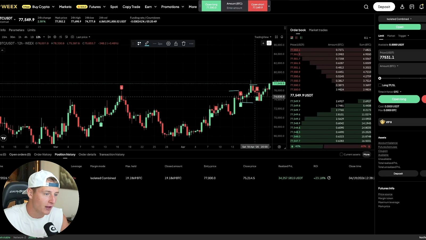Click quick Open long 77,550.0 button
Image resolution: width=426 pixels, height=240 pixels.
(211, 6)
